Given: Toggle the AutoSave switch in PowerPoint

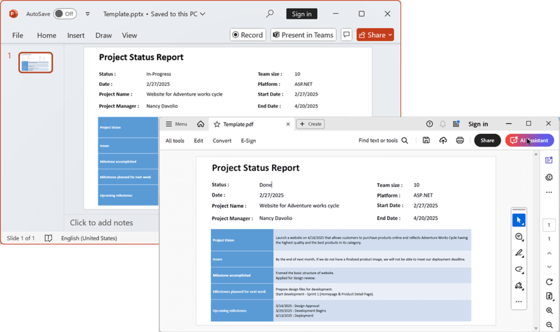Looking at the screenshot, I should tap(64, 14).
